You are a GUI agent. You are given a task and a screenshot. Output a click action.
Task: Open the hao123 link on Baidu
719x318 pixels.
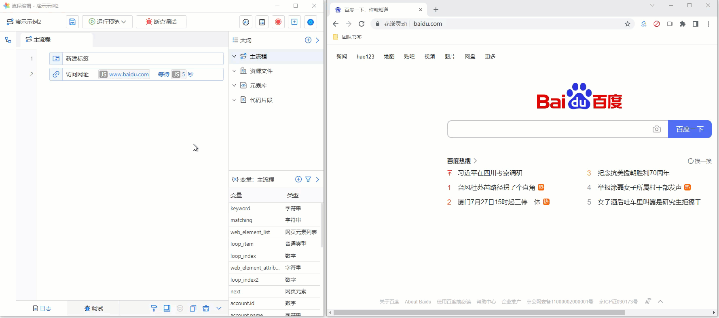pos(366,56)
